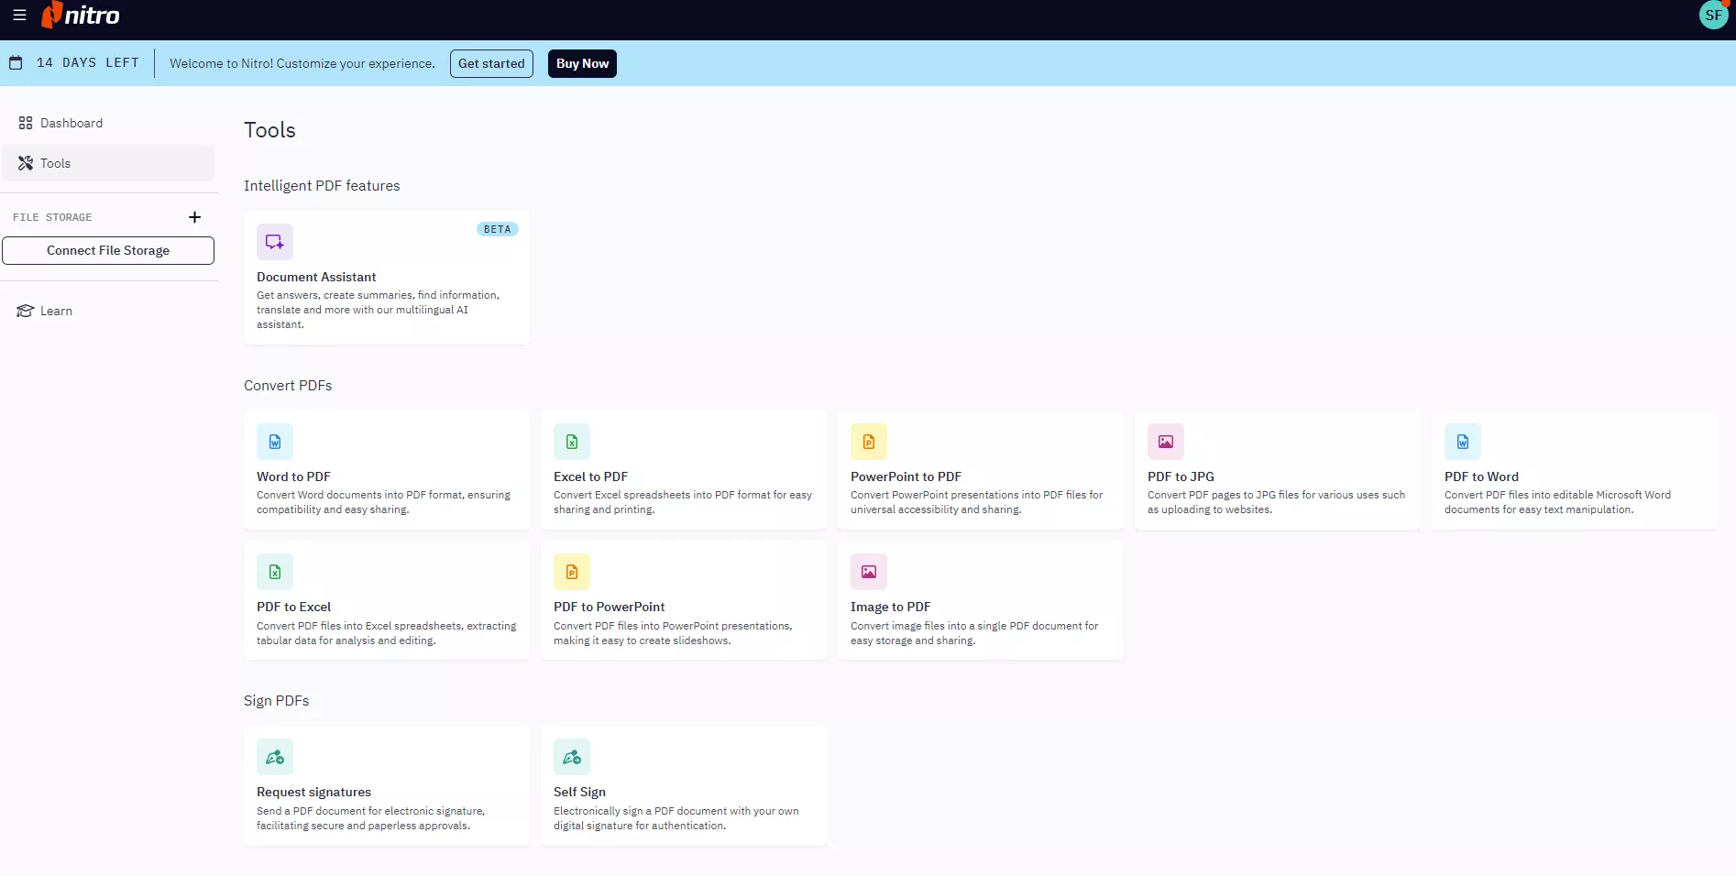Open the SF user profile avatar
Image resolution: width=1736 pixels, height=876 pixels.
point(1713,15)
